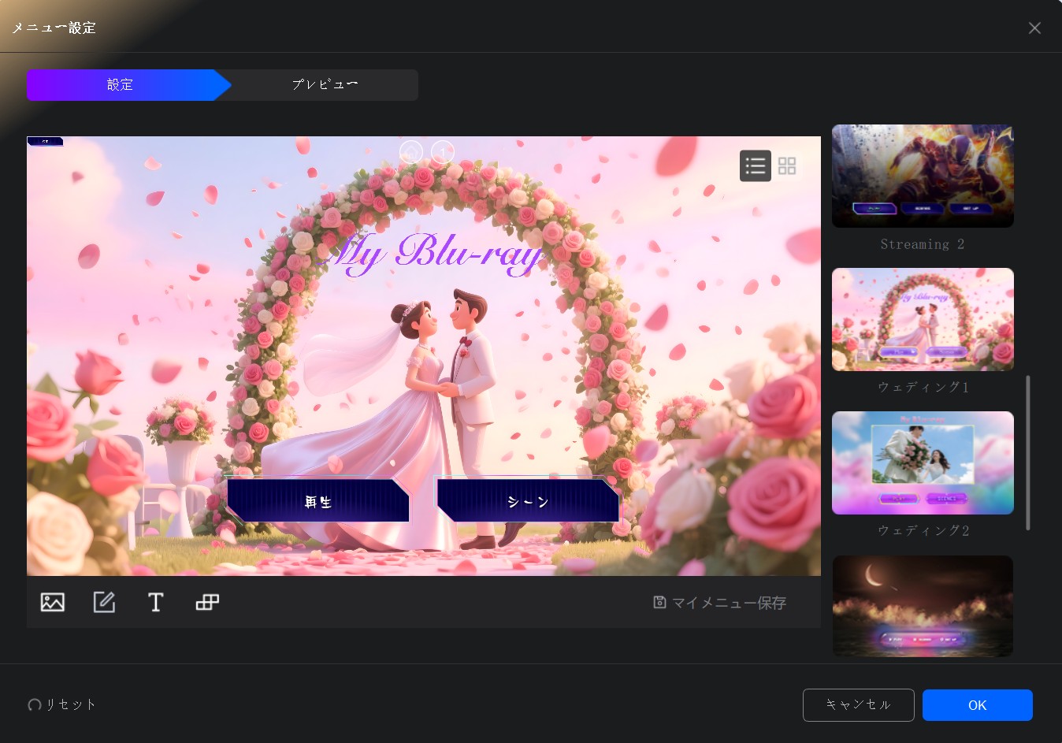Click the background image icon in toolbar
This screenshot has width=1062, height=743.
[x=53, y=603]
